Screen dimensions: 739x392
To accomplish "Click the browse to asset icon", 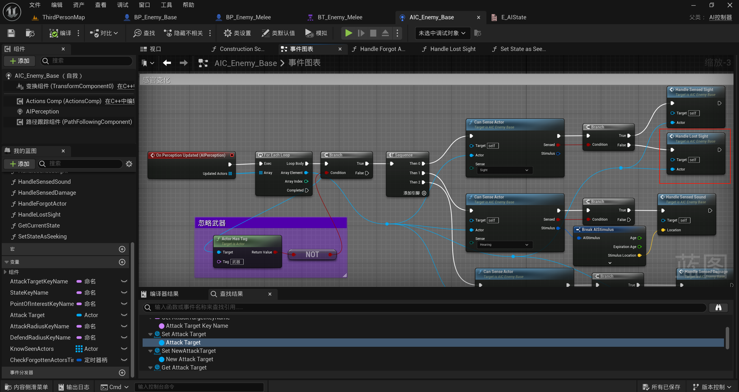I will pyautogui.click(x=30, y=33).
